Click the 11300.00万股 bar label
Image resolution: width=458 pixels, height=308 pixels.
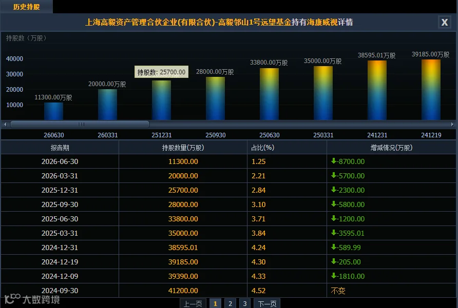pyautogui.click(x=53, y=97)
